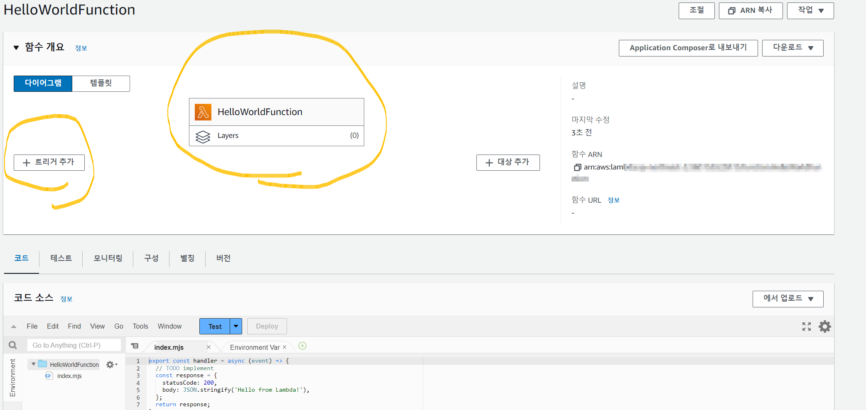Open the File menu
The width and height of the screenshot is (866, 410).
click(x=32, y=327)
